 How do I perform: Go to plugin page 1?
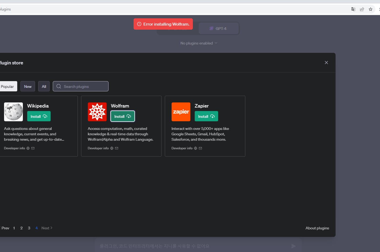click(14, 228)
